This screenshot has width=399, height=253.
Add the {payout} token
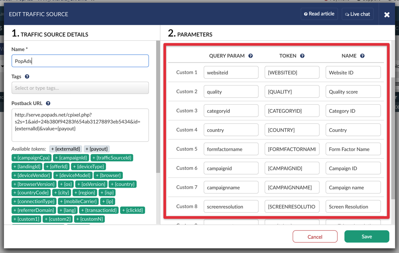97,149
